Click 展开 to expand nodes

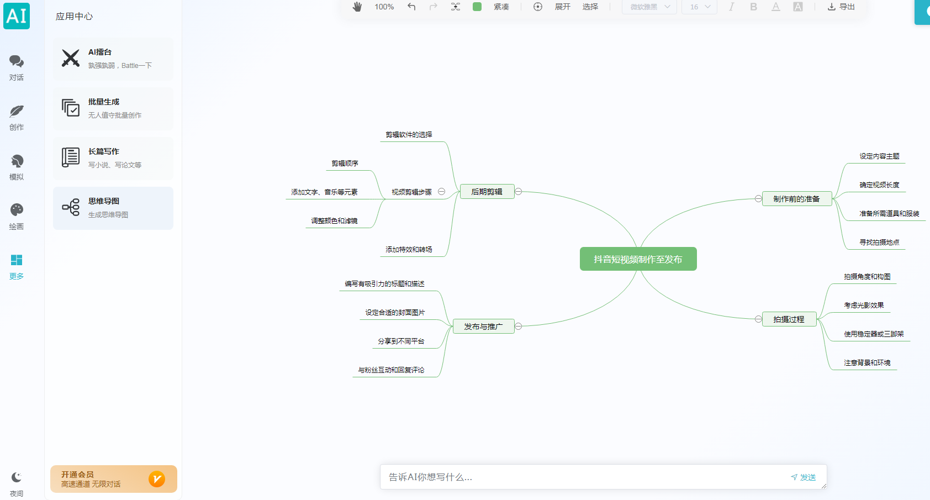coord(563,7)
